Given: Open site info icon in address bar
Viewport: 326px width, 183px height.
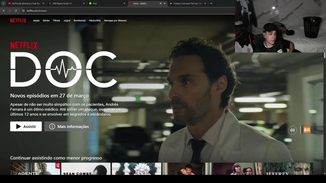Looking at the screenshot, I should pyautogui.click(x=23, y=11).
